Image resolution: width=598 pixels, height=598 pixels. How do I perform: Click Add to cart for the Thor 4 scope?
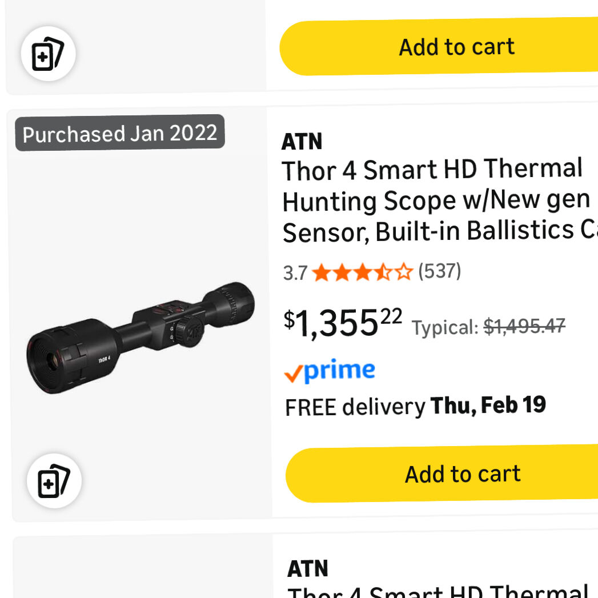pos(463,474)
